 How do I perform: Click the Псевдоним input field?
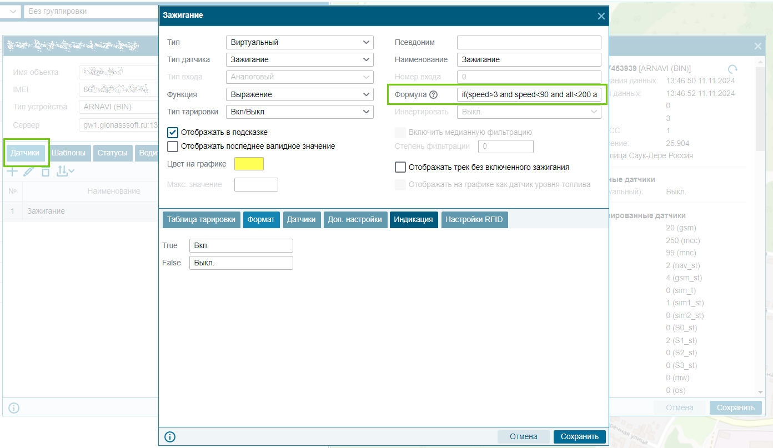[x=529, y=42]
